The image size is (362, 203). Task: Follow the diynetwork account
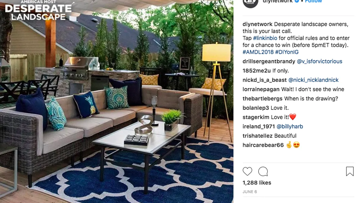click(x=313, y=2)
